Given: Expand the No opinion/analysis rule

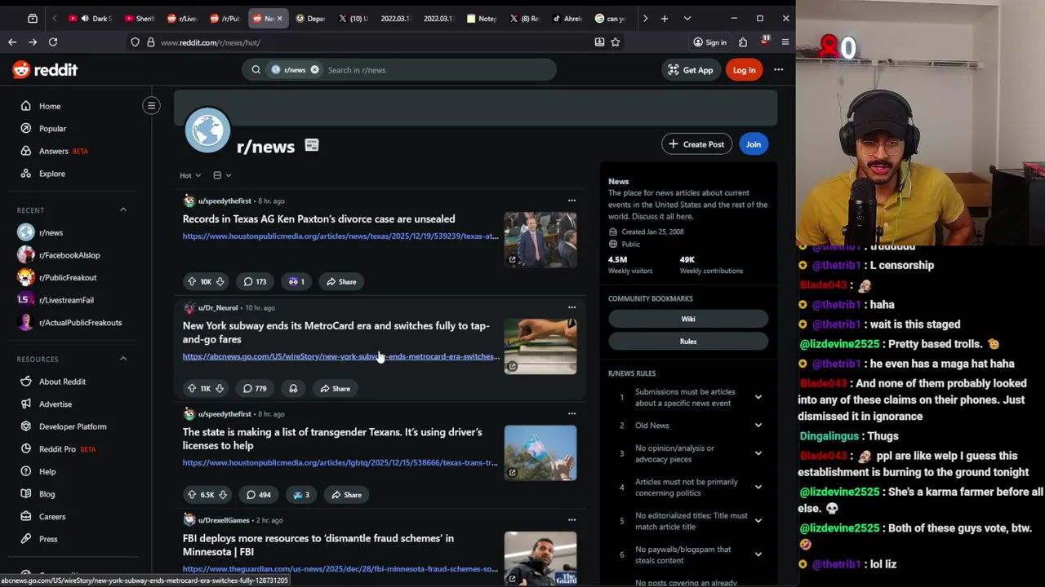Looking at the screenshot, I should click(x=758, y=453).
